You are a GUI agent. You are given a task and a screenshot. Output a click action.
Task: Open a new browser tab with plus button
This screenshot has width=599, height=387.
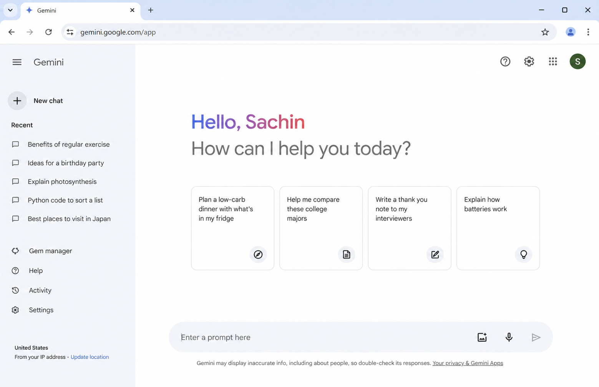(151, 10)
